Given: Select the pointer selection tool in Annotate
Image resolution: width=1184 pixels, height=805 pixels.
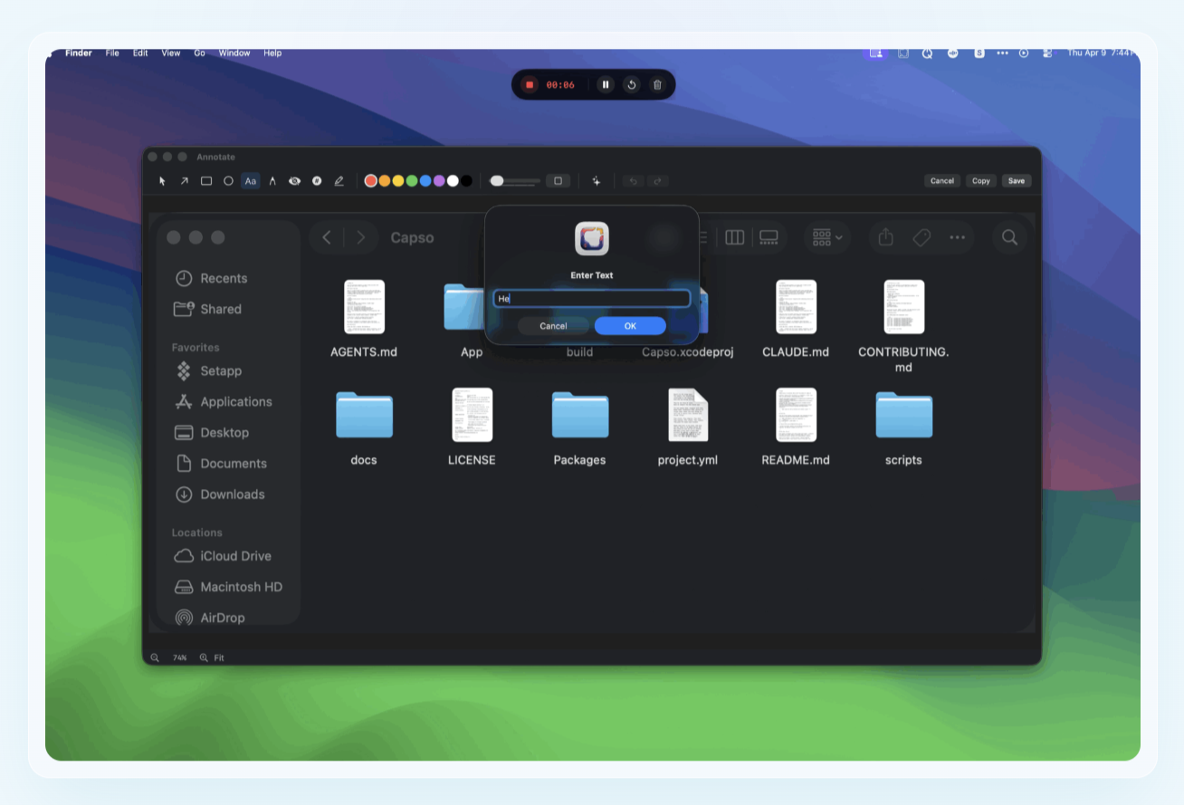Looking at the screenshot, I should click(x=163, y=181).
